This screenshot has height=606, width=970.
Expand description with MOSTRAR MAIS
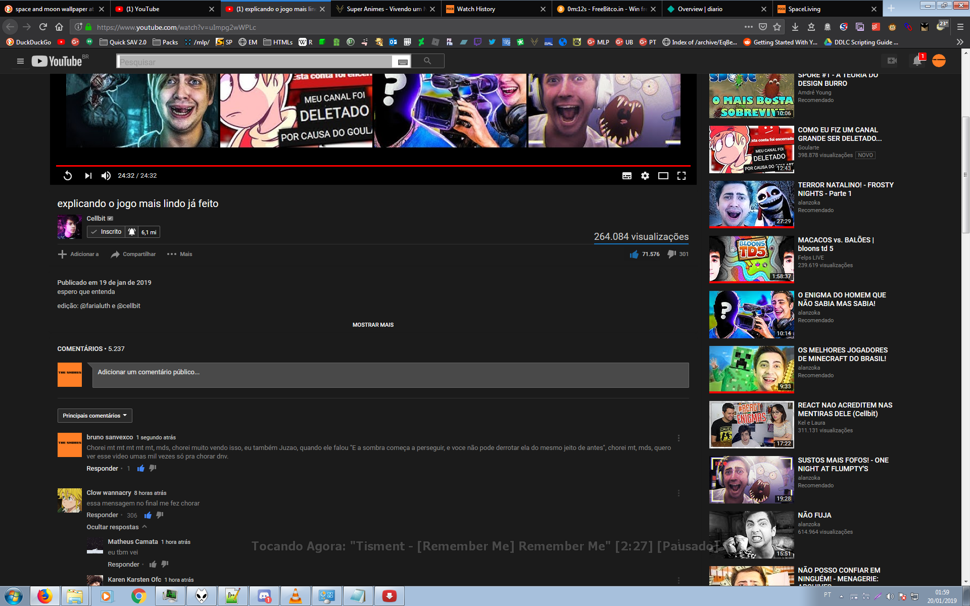click(x=373, y=325)
